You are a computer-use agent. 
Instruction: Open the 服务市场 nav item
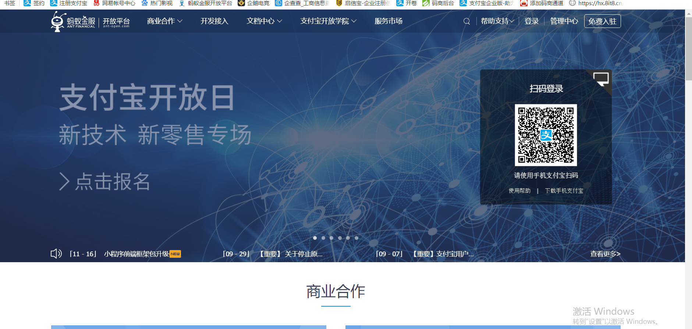[388, 21]
